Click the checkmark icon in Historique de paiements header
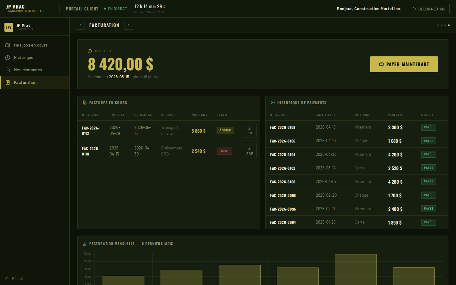The width and height of the screenshot is (456, 285). (273, 103)
